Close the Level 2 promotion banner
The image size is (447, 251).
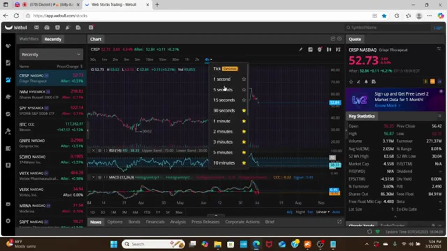(441, 91)
